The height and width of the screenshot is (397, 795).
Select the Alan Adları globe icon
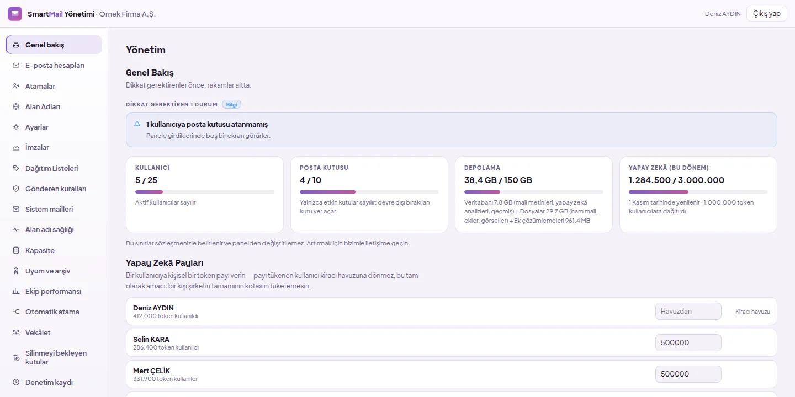point(16,106)
